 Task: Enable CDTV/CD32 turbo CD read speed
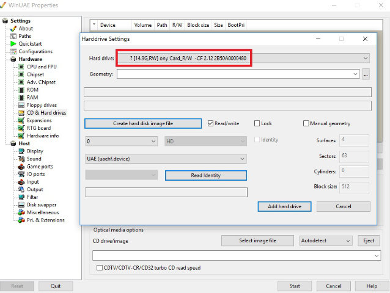coord(100,268)
